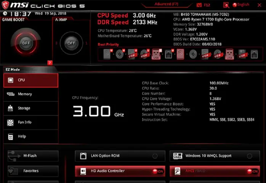Open the Help tab in the sidebar

31,136
